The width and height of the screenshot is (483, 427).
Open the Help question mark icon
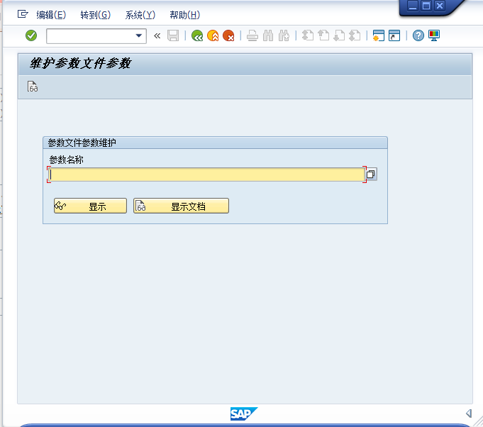click(x=418, y=35)
